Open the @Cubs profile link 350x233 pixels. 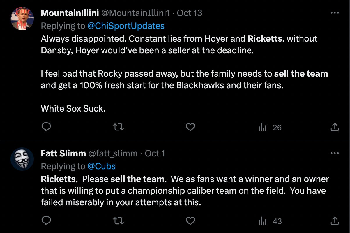pyautogui.click(x=101, y=166)
